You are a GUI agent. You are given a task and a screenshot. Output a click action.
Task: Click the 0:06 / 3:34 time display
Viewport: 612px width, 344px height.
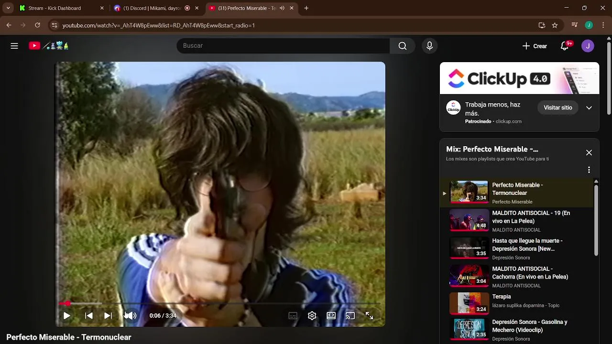coord(163,316)
